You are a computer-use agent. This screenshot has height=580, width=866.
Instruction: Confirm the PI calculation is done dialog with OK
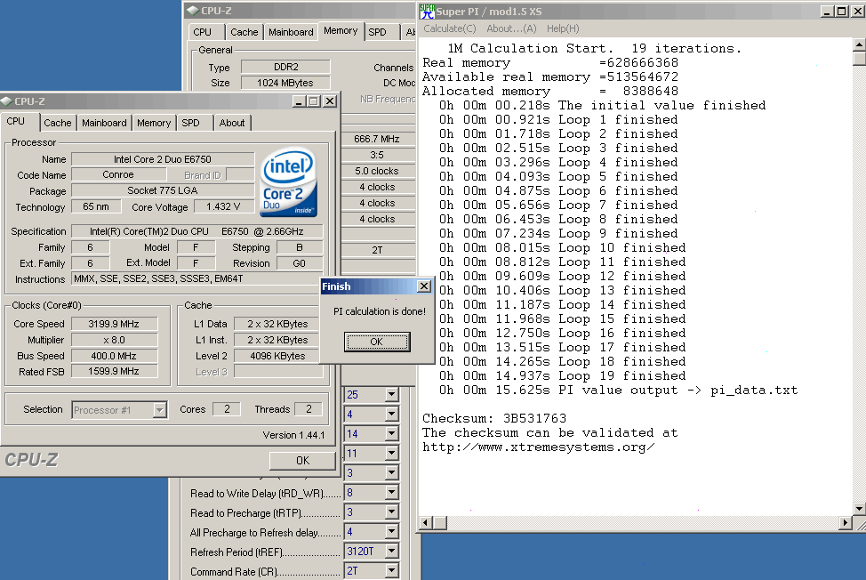(377, 342)
